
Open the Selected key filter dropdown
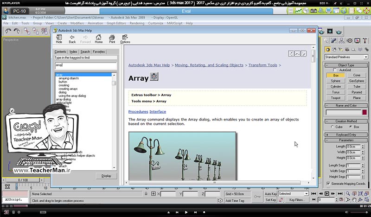(294, 193)
